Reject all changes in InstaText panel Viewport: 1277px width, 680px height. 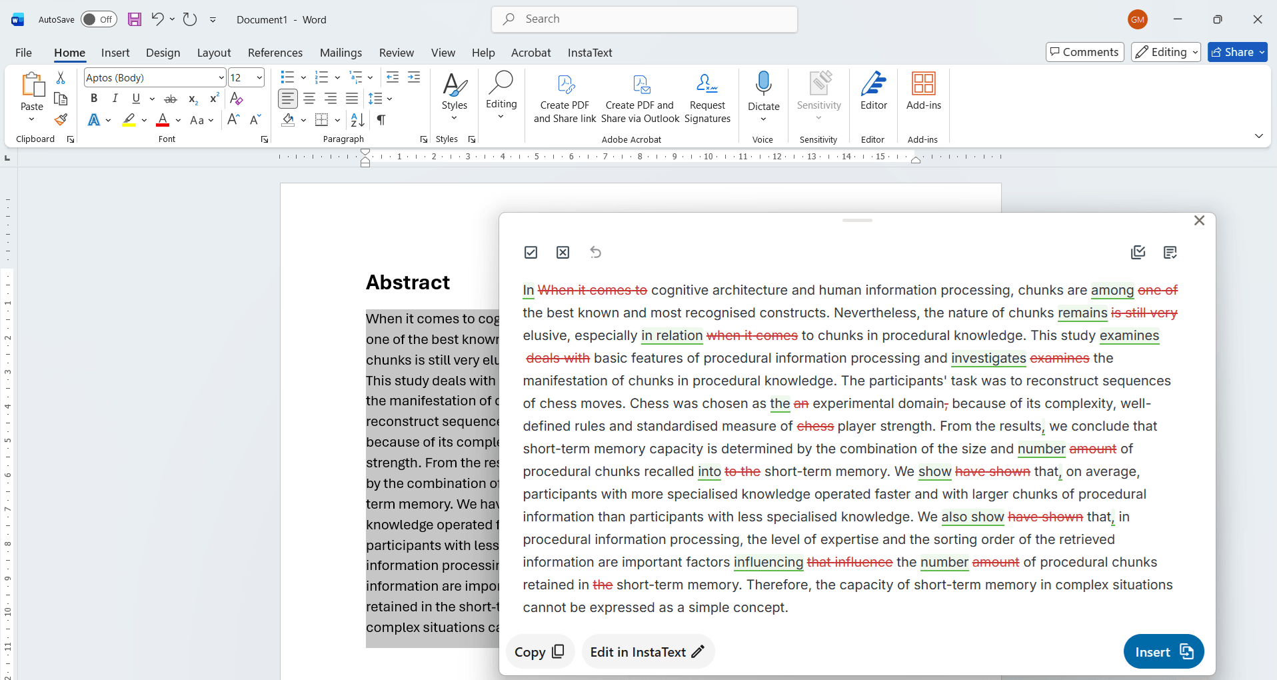tap(563, 252)
